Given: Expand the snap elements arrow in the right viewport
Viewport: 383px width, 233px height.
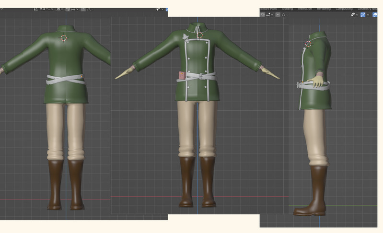Looking at the screenshot, I should (x=272, y=15).
